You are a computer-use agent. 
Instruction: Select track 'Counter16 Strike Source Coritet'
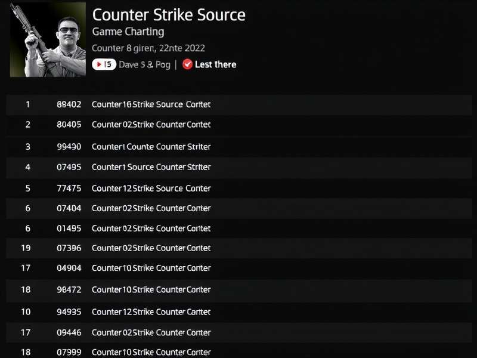(239, 105)
